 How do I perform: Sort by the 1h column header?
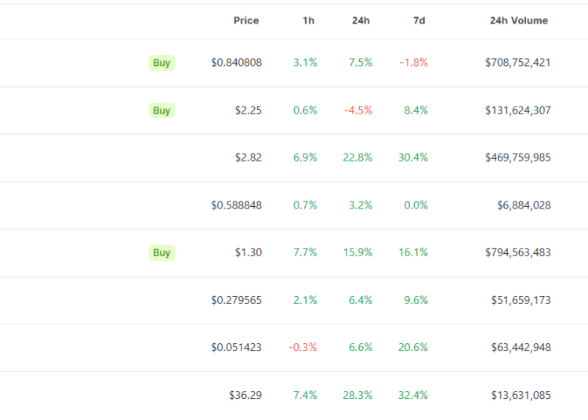[x=308, y=20]
